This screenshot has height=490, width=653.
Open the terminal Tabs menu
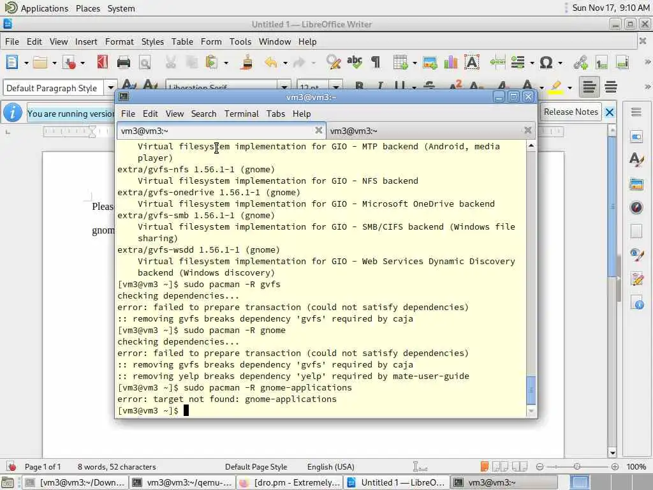275,114
